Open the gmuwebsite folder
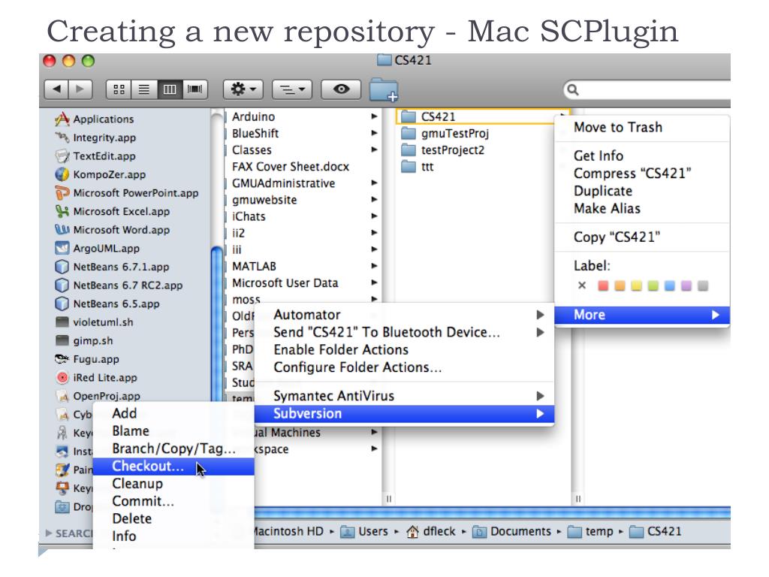 pyautogui.click(x=264, y=200)
